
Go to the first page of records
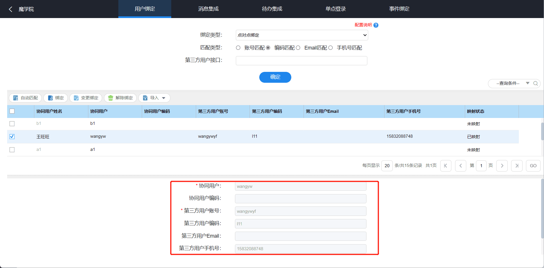(x=446, y=166)
